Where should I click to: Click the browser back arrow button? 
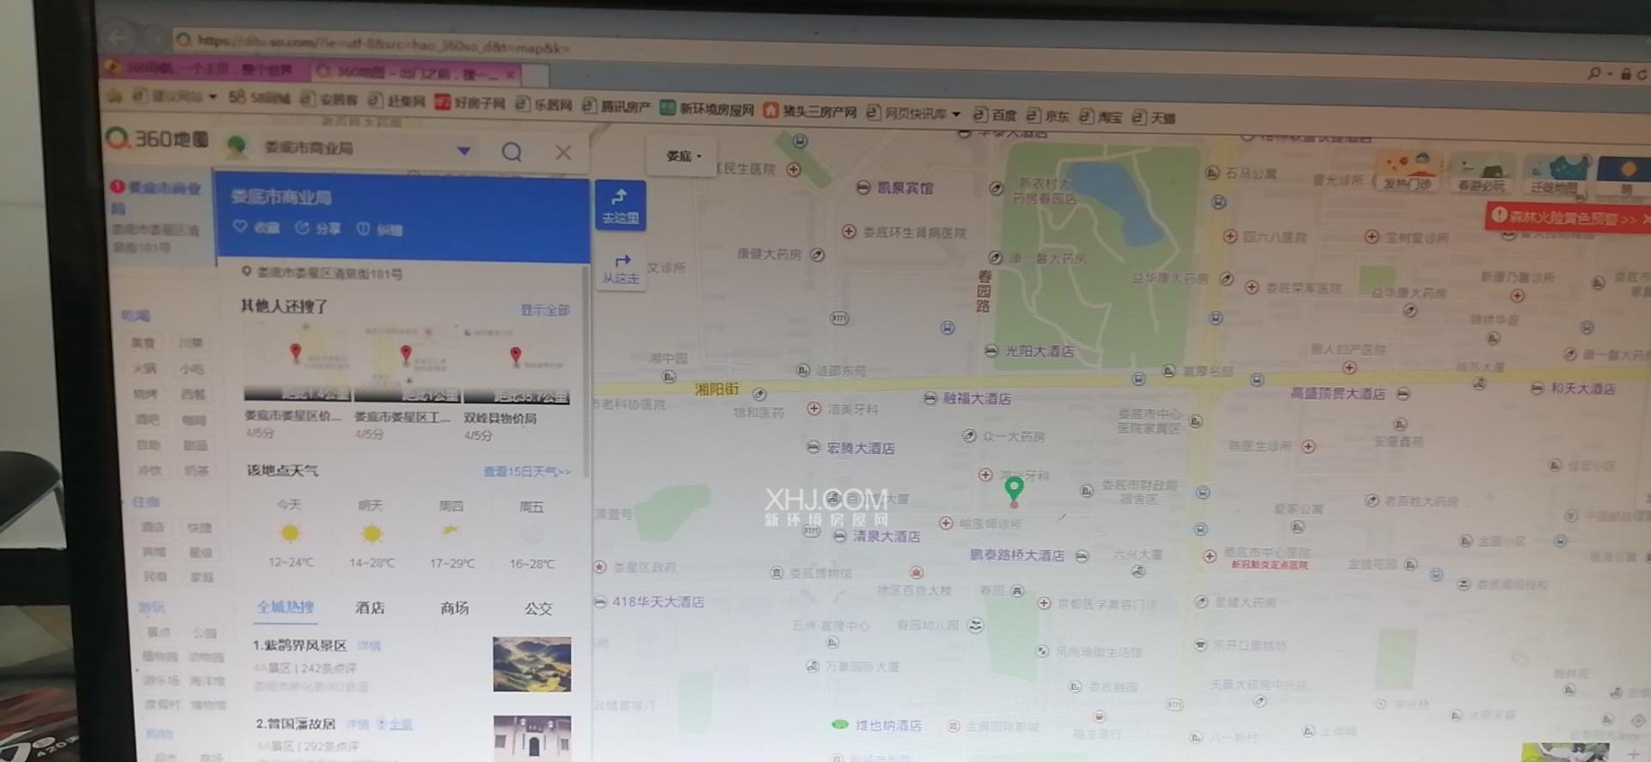coord(119,37)
